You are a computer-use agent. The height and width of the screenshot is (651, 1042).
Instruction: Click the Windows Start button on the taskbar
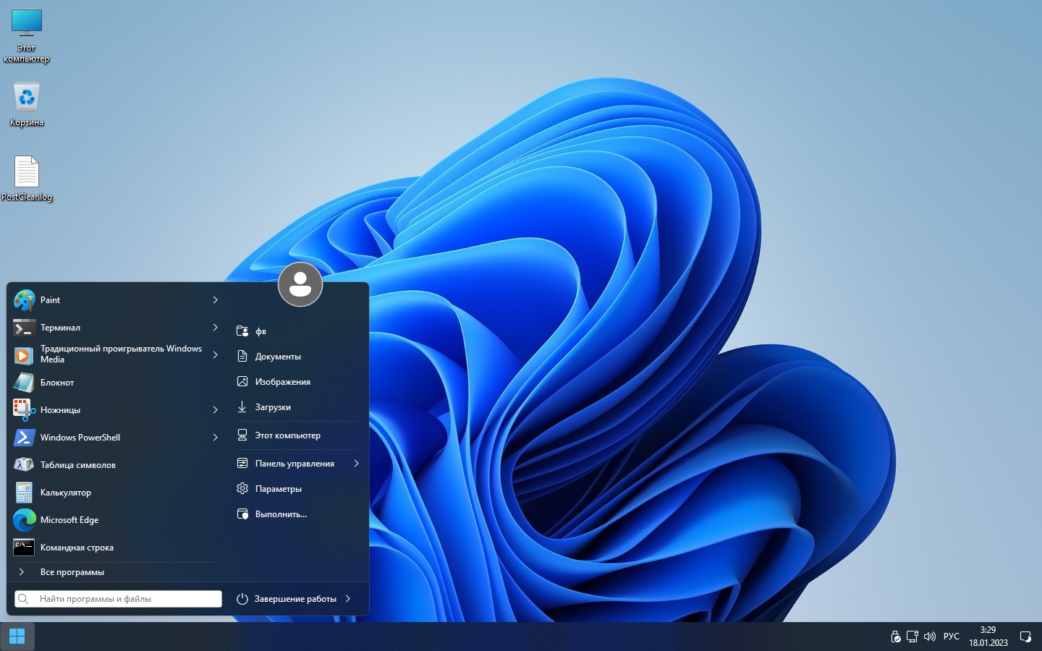17,637
